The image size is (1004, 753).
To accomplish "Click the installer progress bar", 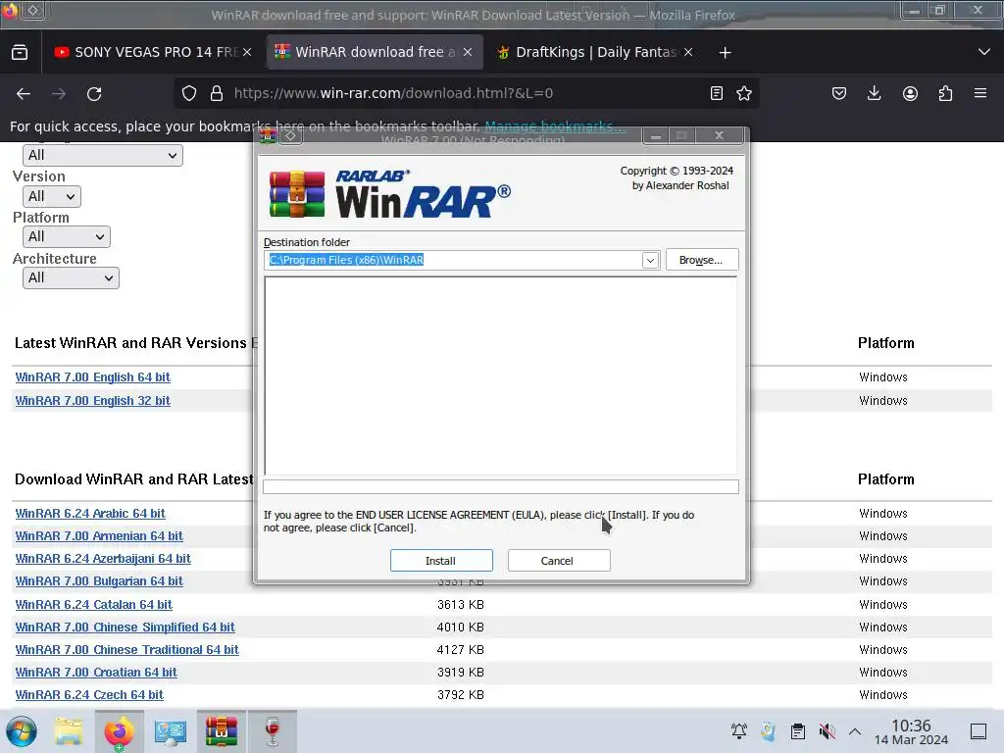I will click(x=501, y=486).
